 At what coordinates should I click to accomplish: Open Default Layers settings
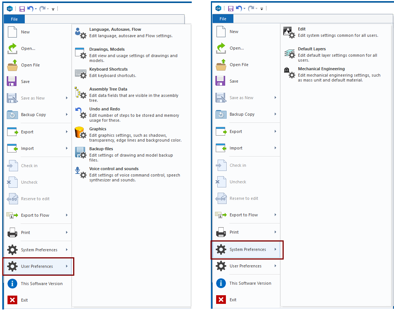coord(311,49)
